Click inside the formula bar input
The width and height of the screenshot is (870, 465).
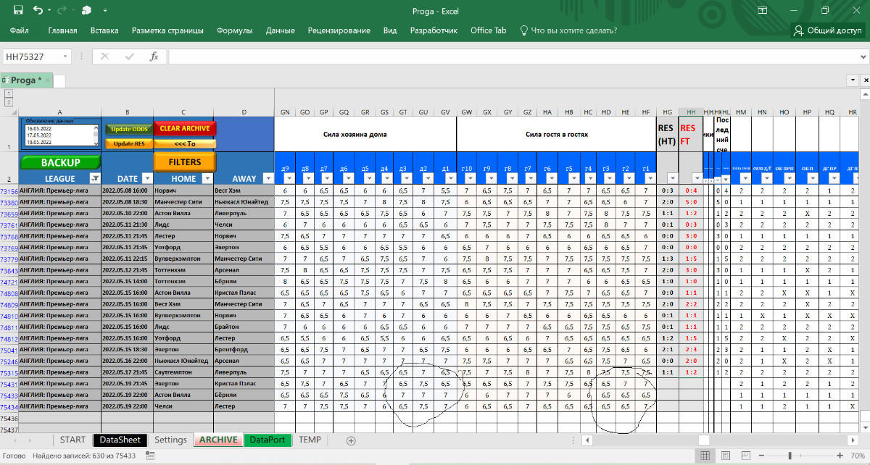[507, 56]
